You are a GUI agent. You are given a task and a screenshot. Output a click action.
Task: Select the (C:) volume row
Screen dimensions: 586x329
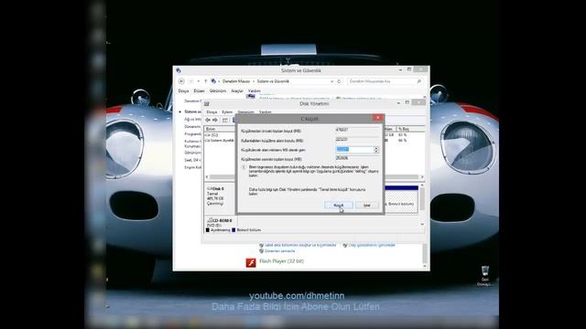pyautogui.click(x=220, y=134)
